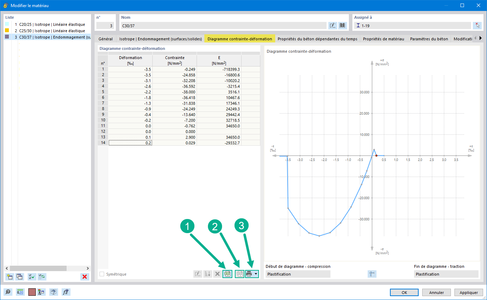Click the monitor view icon in the bottom bar
This screenshot has height=300, width=487.
53,292
